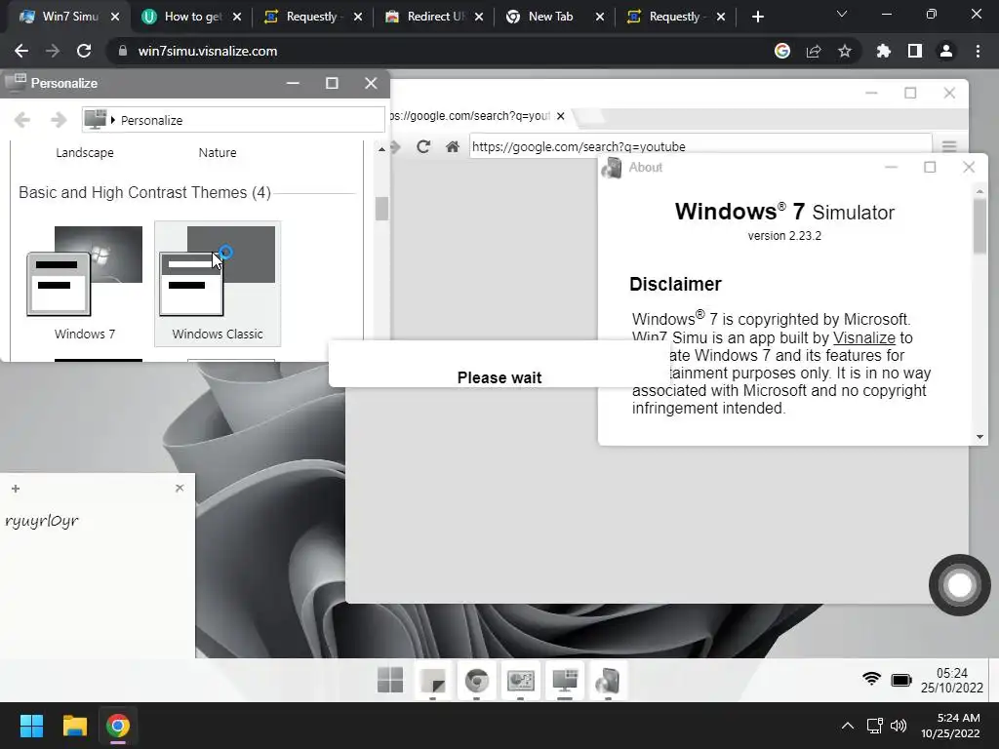Click the About window scroll-down arrow
The image size is (999, 749).
[x=979, y=437]
